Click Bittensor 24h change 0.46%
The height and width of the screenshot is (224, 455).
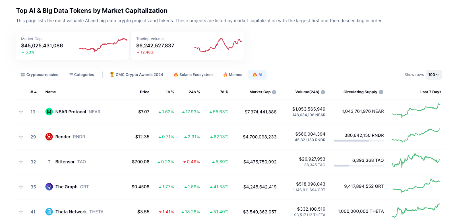coord(192,162)
